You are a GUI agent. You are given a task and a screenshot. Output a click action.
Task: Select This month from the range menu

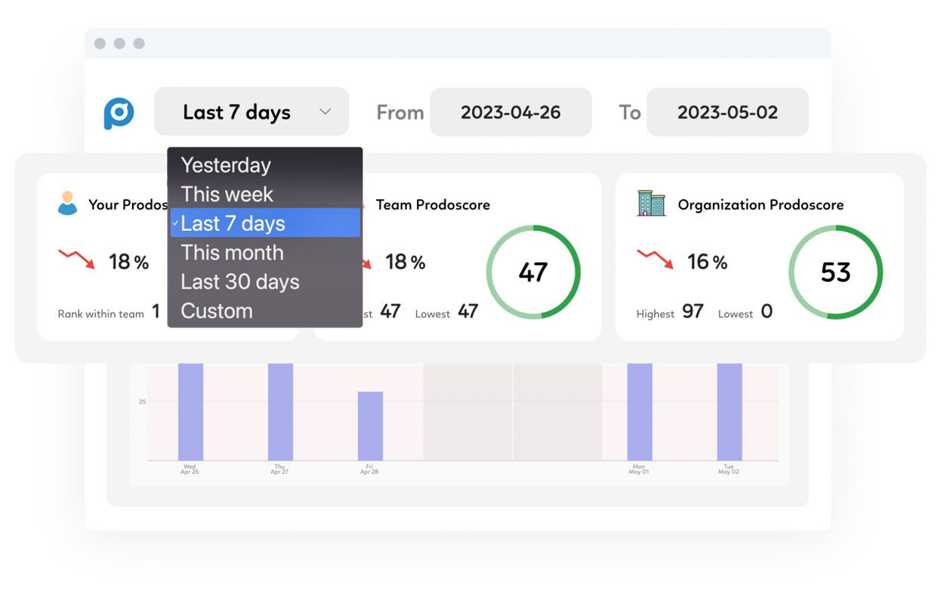[x=265, y=252]
